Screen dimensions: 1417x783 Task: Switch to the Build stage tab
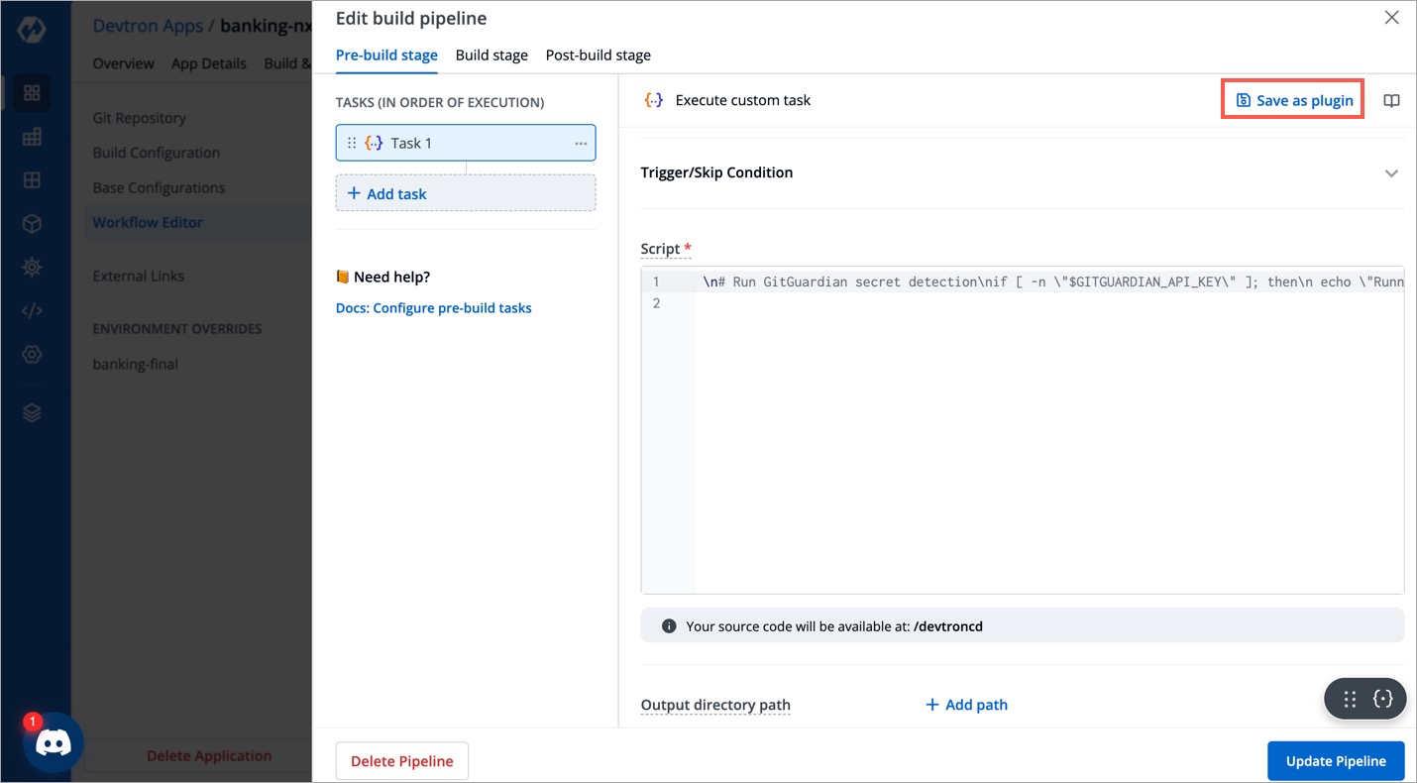pos(491,55)
